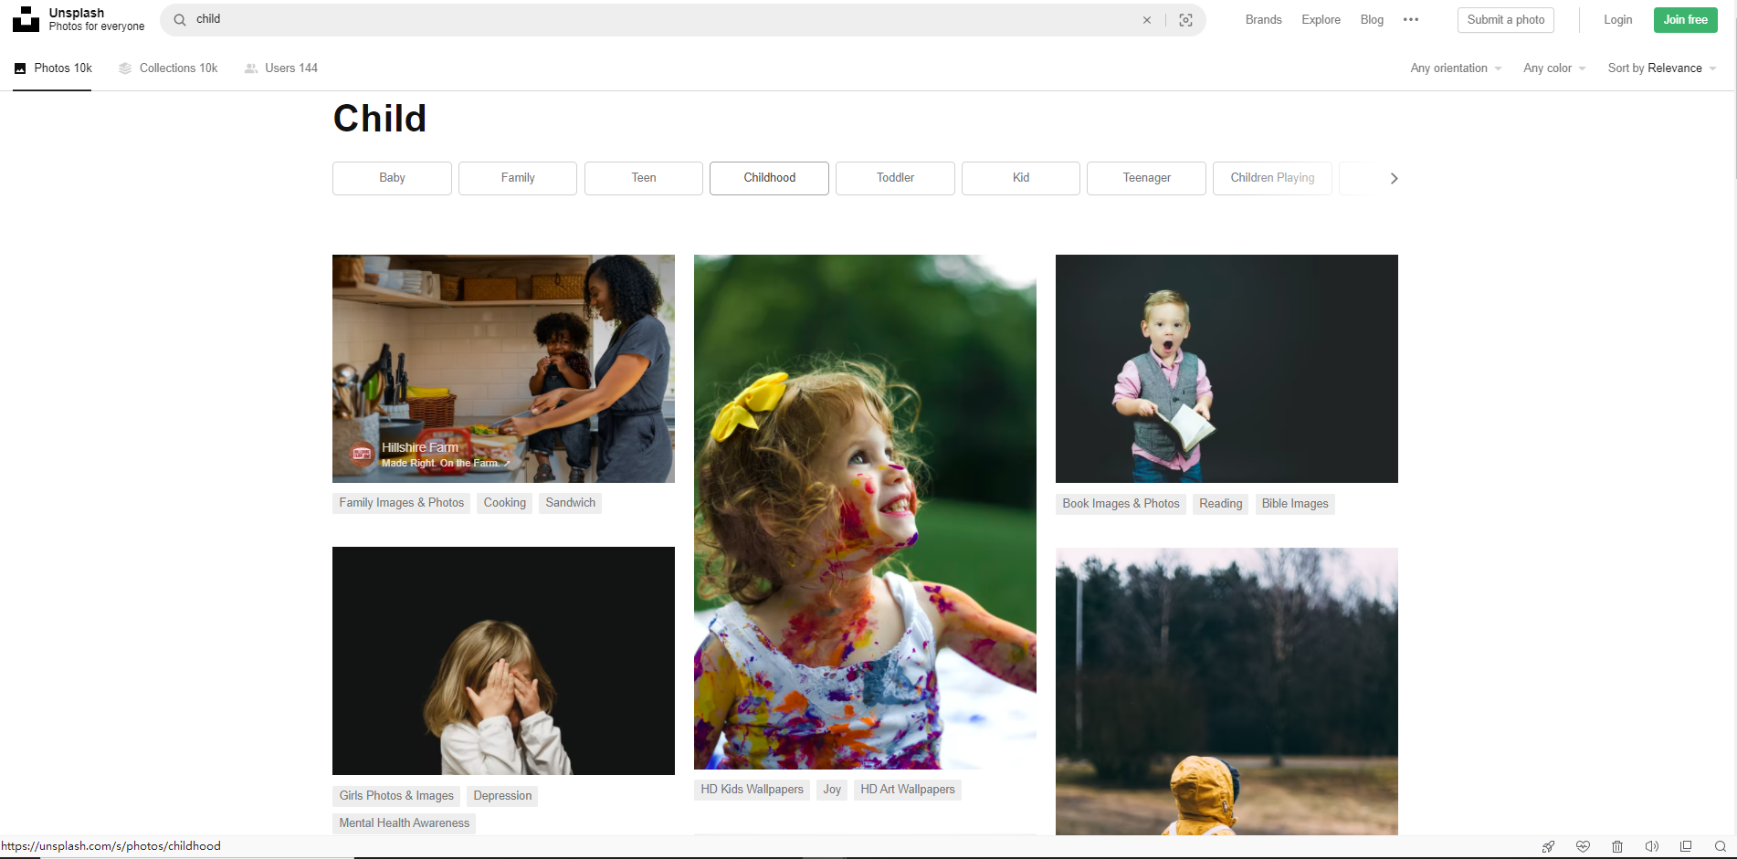Click the Mental Health Awareness tag
Screen dimensions: 1737x859
[x=404, y=823]
